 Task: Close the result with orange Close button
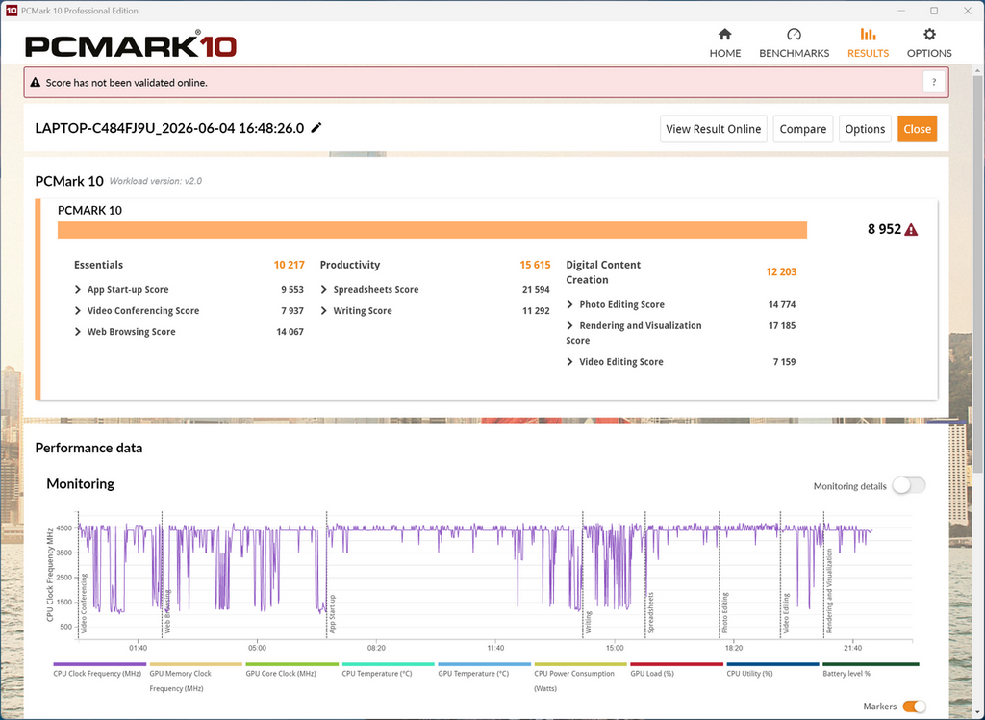[x=917, y=129]
